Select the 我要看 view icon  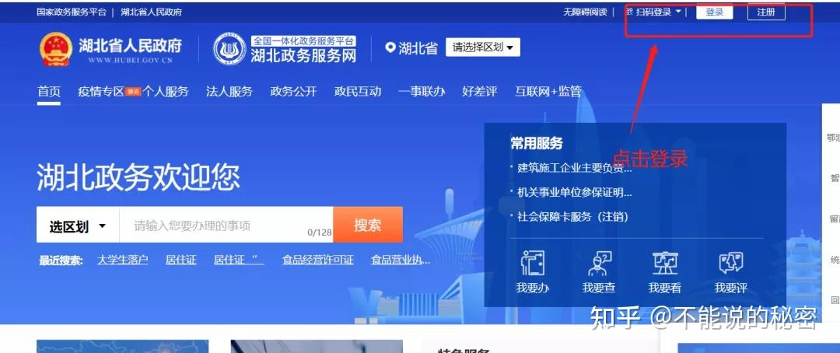point(664,264)
